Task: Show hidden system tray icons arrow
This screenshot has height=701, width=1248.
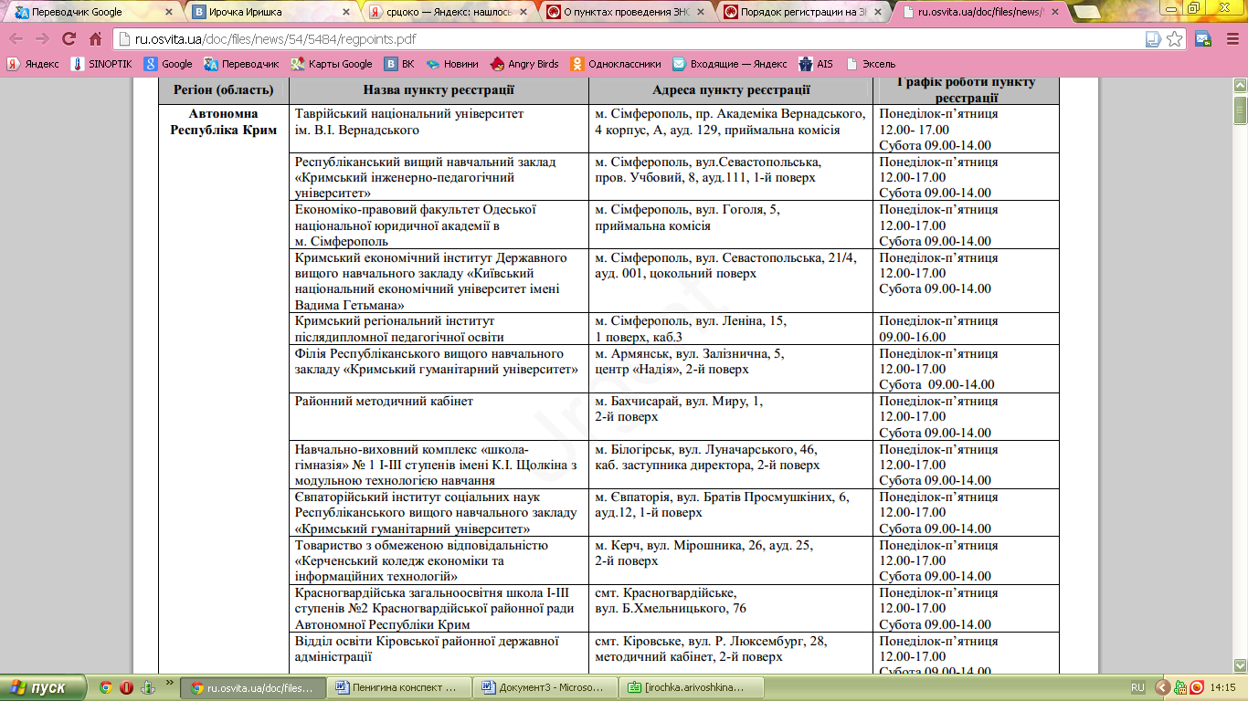Action: coord(1162,687)
